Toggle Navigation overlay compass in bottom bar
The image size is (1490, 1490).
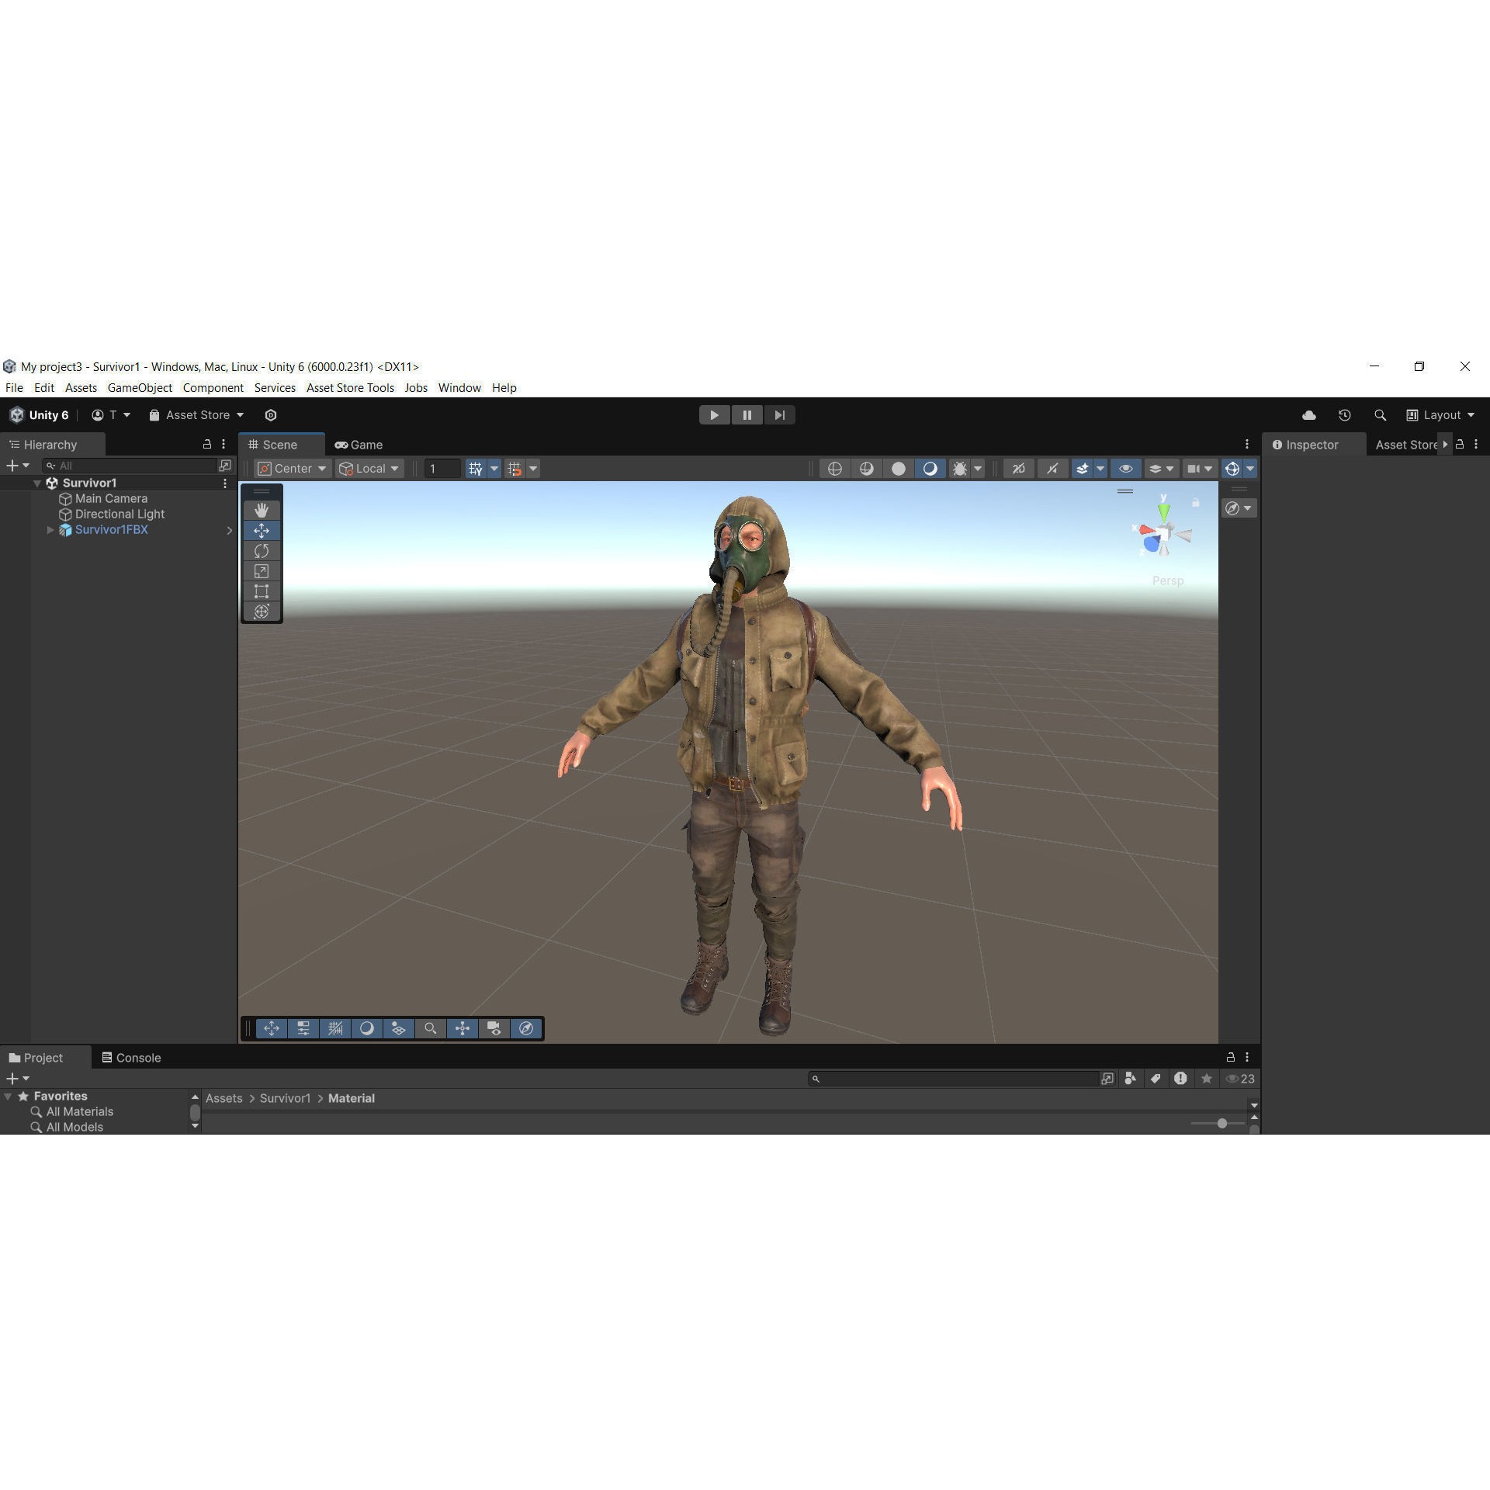[526, 1028]
